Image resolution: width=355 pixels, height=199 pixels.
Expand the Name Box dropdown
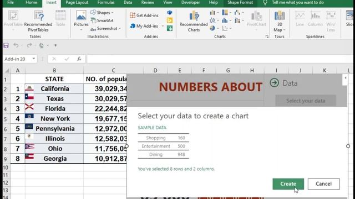coord(33,59)
